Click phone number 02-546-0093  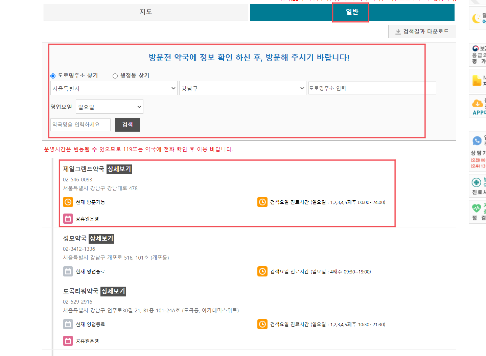(77, 180)
